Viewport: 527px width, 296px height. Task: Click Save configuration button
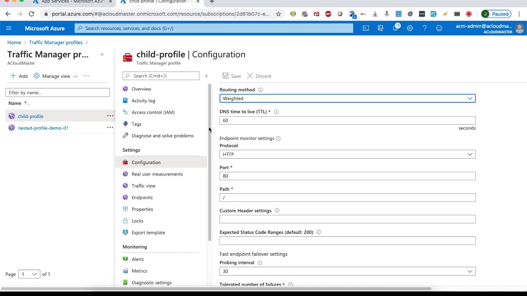pos(231,76)
